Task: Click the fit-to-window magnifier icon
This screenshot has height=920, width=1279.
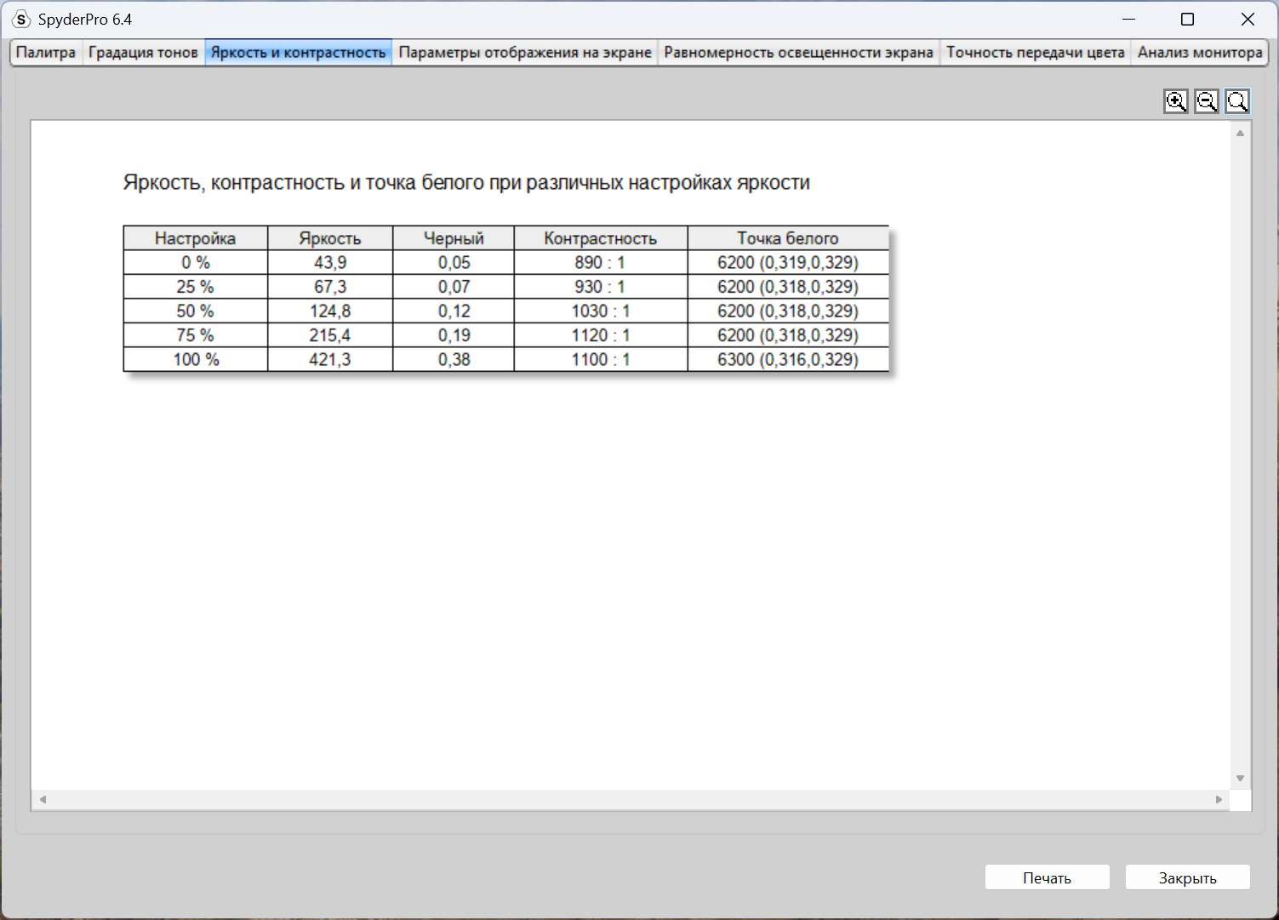Action: tap(1237, 101)
